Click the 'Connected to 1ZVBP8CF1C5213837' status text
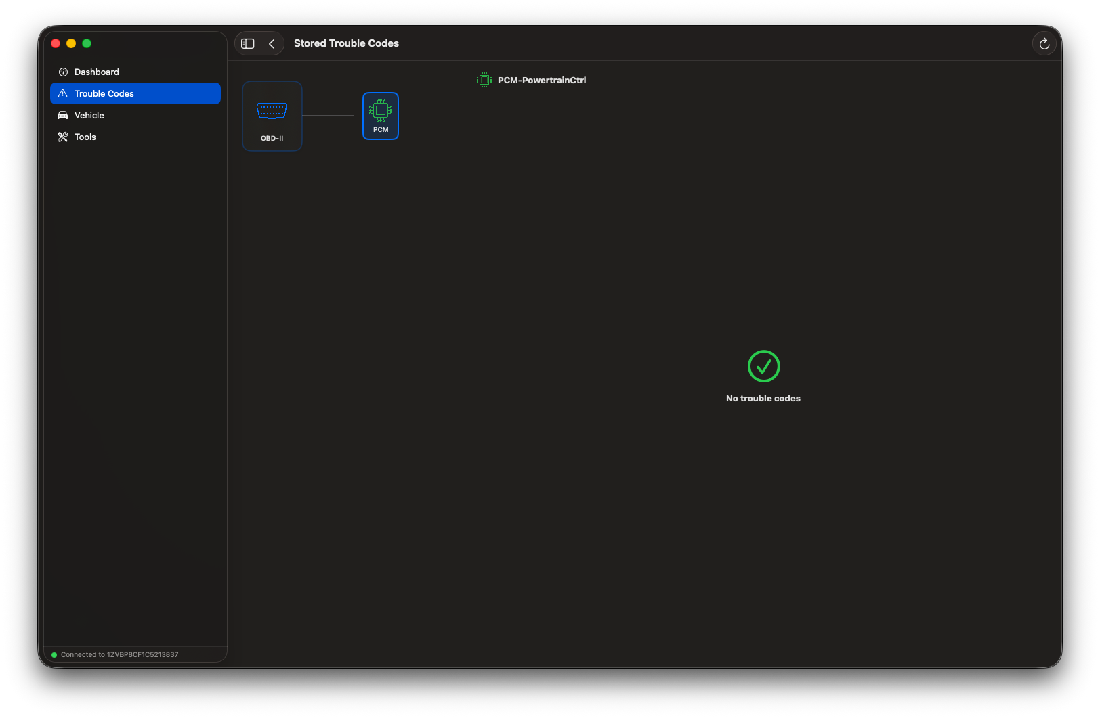The image size is (1100, 718). (120, 655)
